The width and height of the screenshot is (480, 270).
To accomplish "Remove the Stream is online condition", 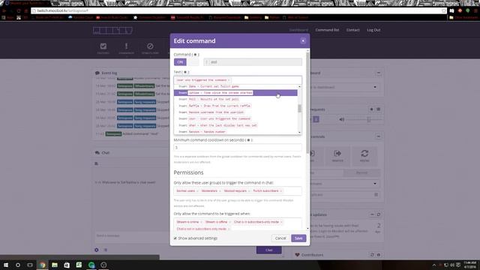I will (x=201, y=222).
